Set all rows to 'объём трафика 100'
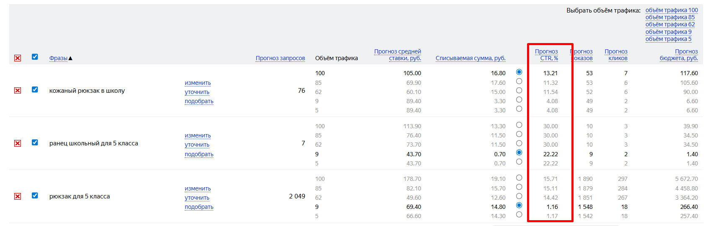 pyautogui.click(x=672, y=10)
